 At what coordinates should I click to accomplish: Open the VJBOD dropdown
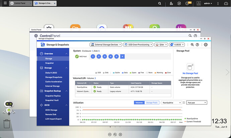177,45
